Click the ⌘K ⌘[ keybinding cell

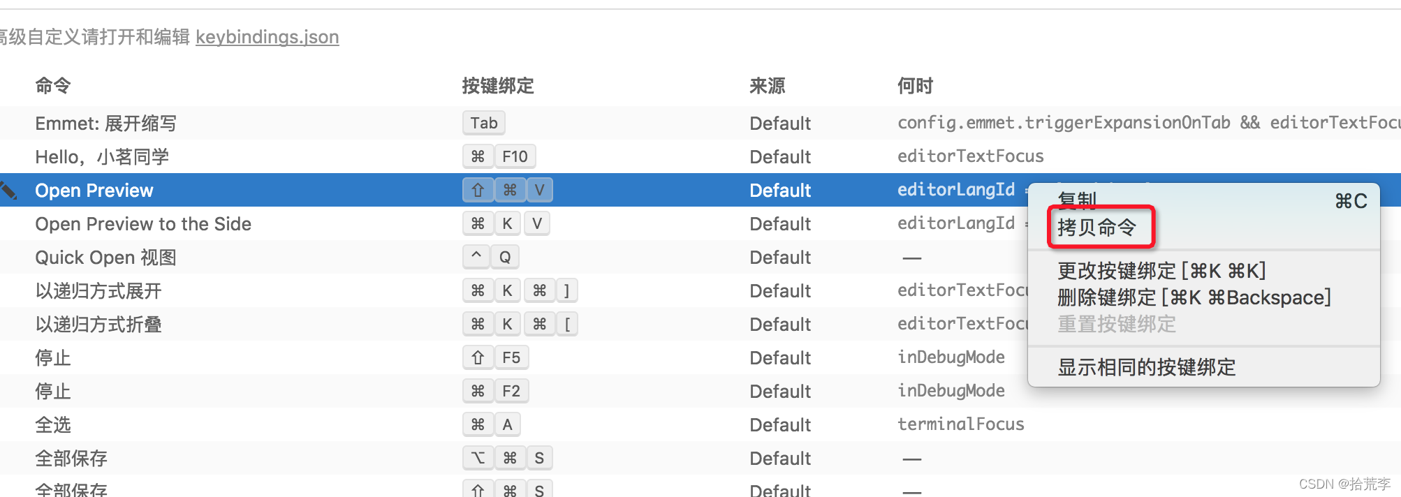click(520, 324)
